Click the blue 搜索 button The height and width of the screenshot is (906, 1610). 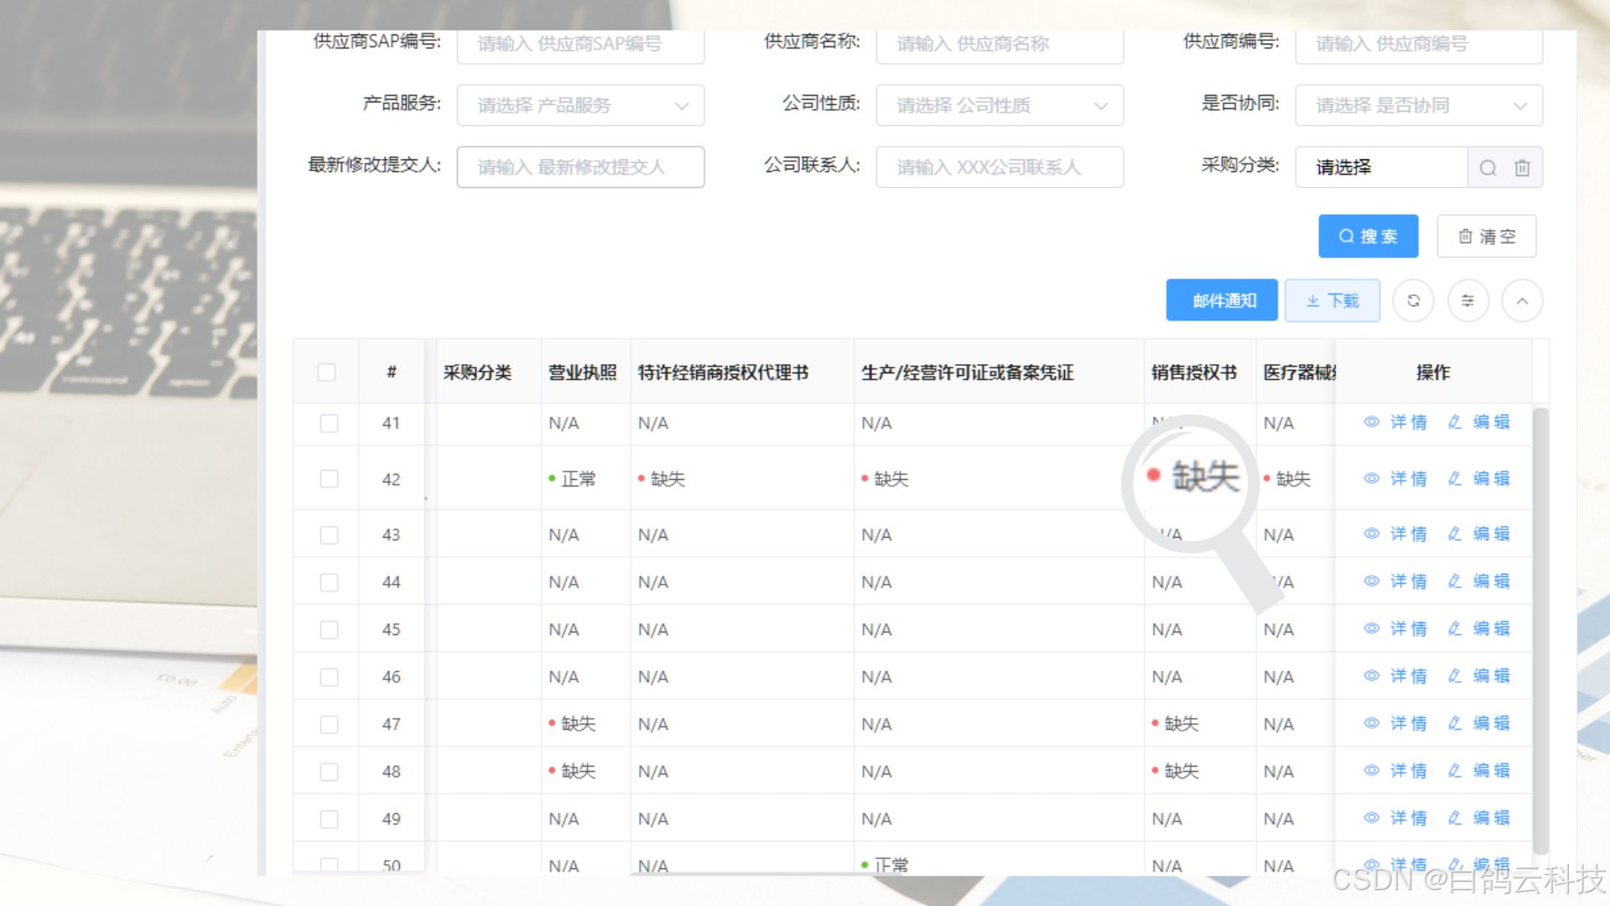coord(1368,237)
